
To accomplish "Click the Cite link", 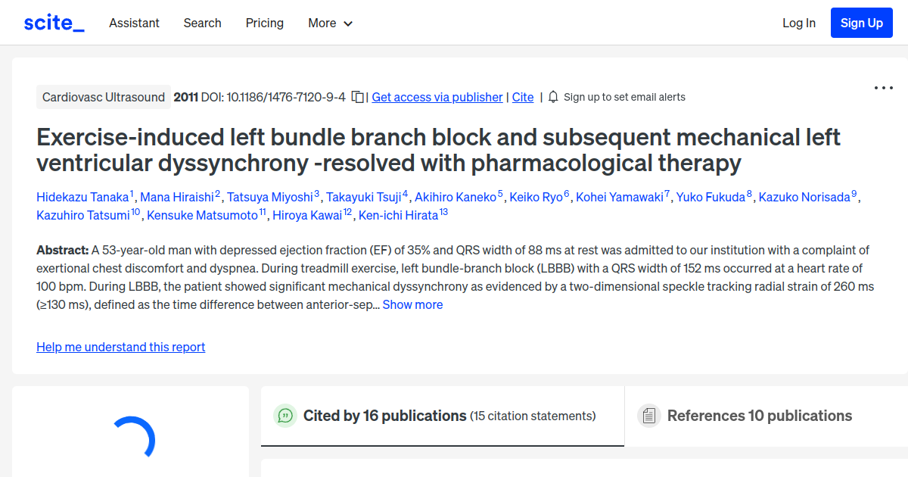I will (x=522, y=97).
